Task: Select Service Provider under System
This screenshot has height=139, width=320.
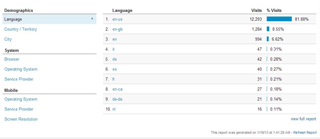Action: point(19,79)
